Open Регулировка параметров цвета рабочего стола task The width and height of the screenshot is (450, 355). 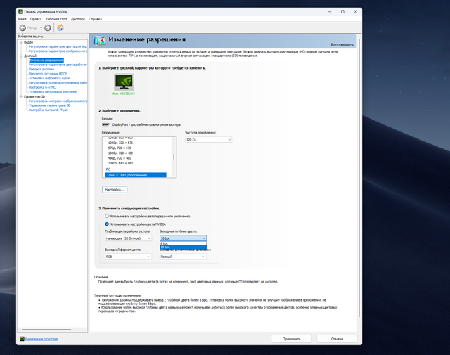pos(58,65)
